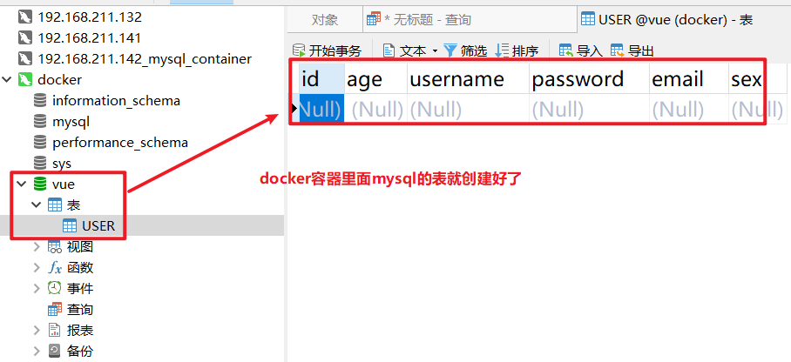This screenshot has width=791, height=362.
Task: Click the Export (导出) toolbar icon
Action: pos(618,50)
